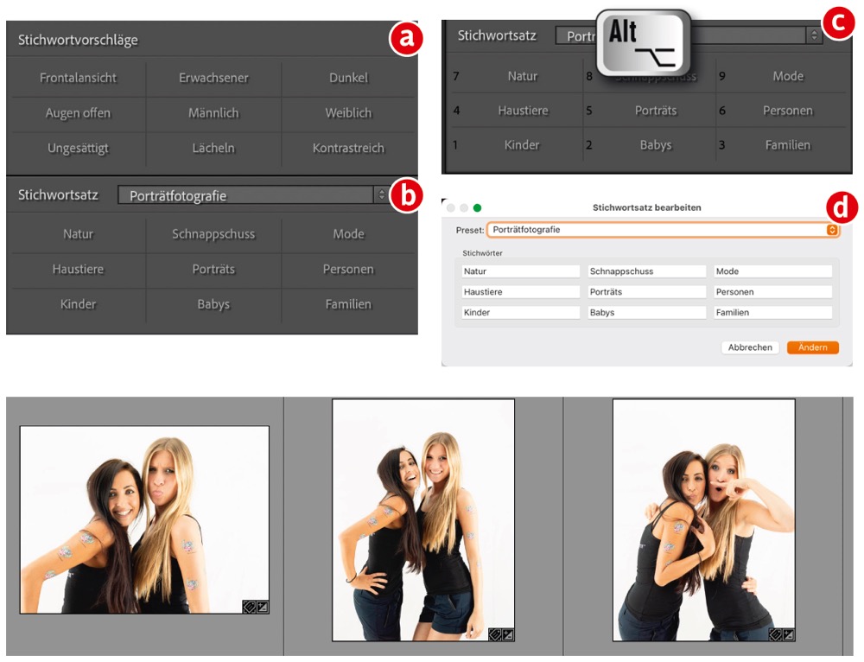Click develop adjustments badge on the finger-mustache portrait thumbnail
Image resolution: width=864 pixels, height=662 pixels.
pos(789,635)
